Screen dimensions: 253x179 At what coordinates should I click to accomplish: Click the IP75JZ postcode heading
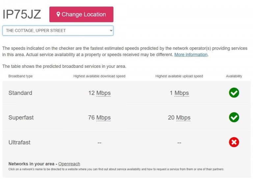click(x=22, y=14)
